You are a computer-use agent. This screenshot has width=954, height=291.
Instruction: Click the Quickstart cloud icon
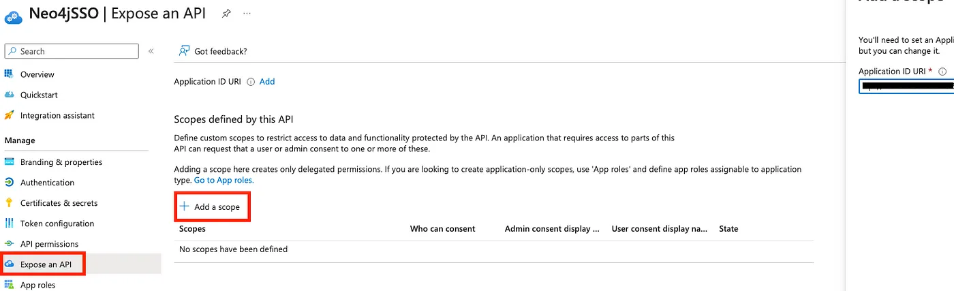point(9,95)
